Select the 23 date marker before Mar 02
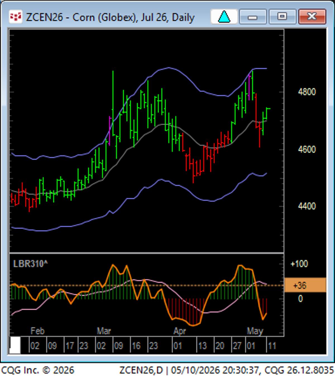 coord(84,346)
